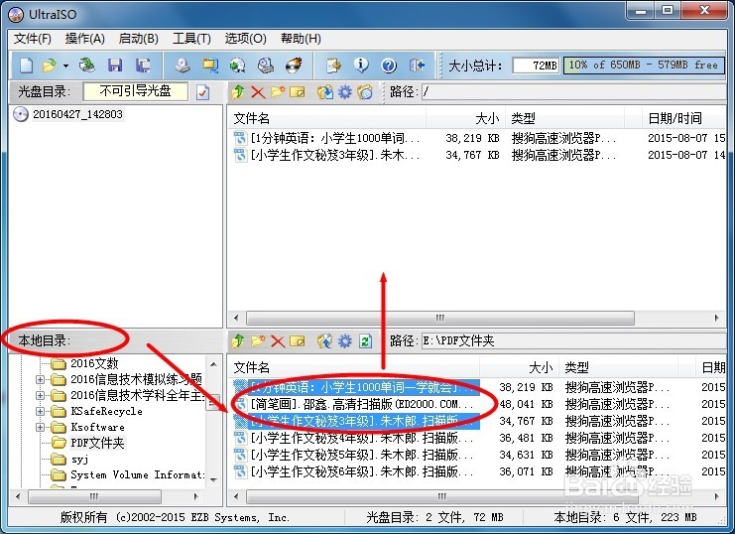Expand the 2016信息技术模拟练习题 folder node
Screen dimensions: 735x534
click(x=41, y=379)
